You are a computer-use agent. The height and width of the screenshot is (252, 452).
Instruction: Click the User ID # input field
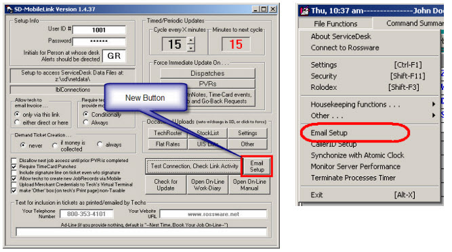point(99,30)
